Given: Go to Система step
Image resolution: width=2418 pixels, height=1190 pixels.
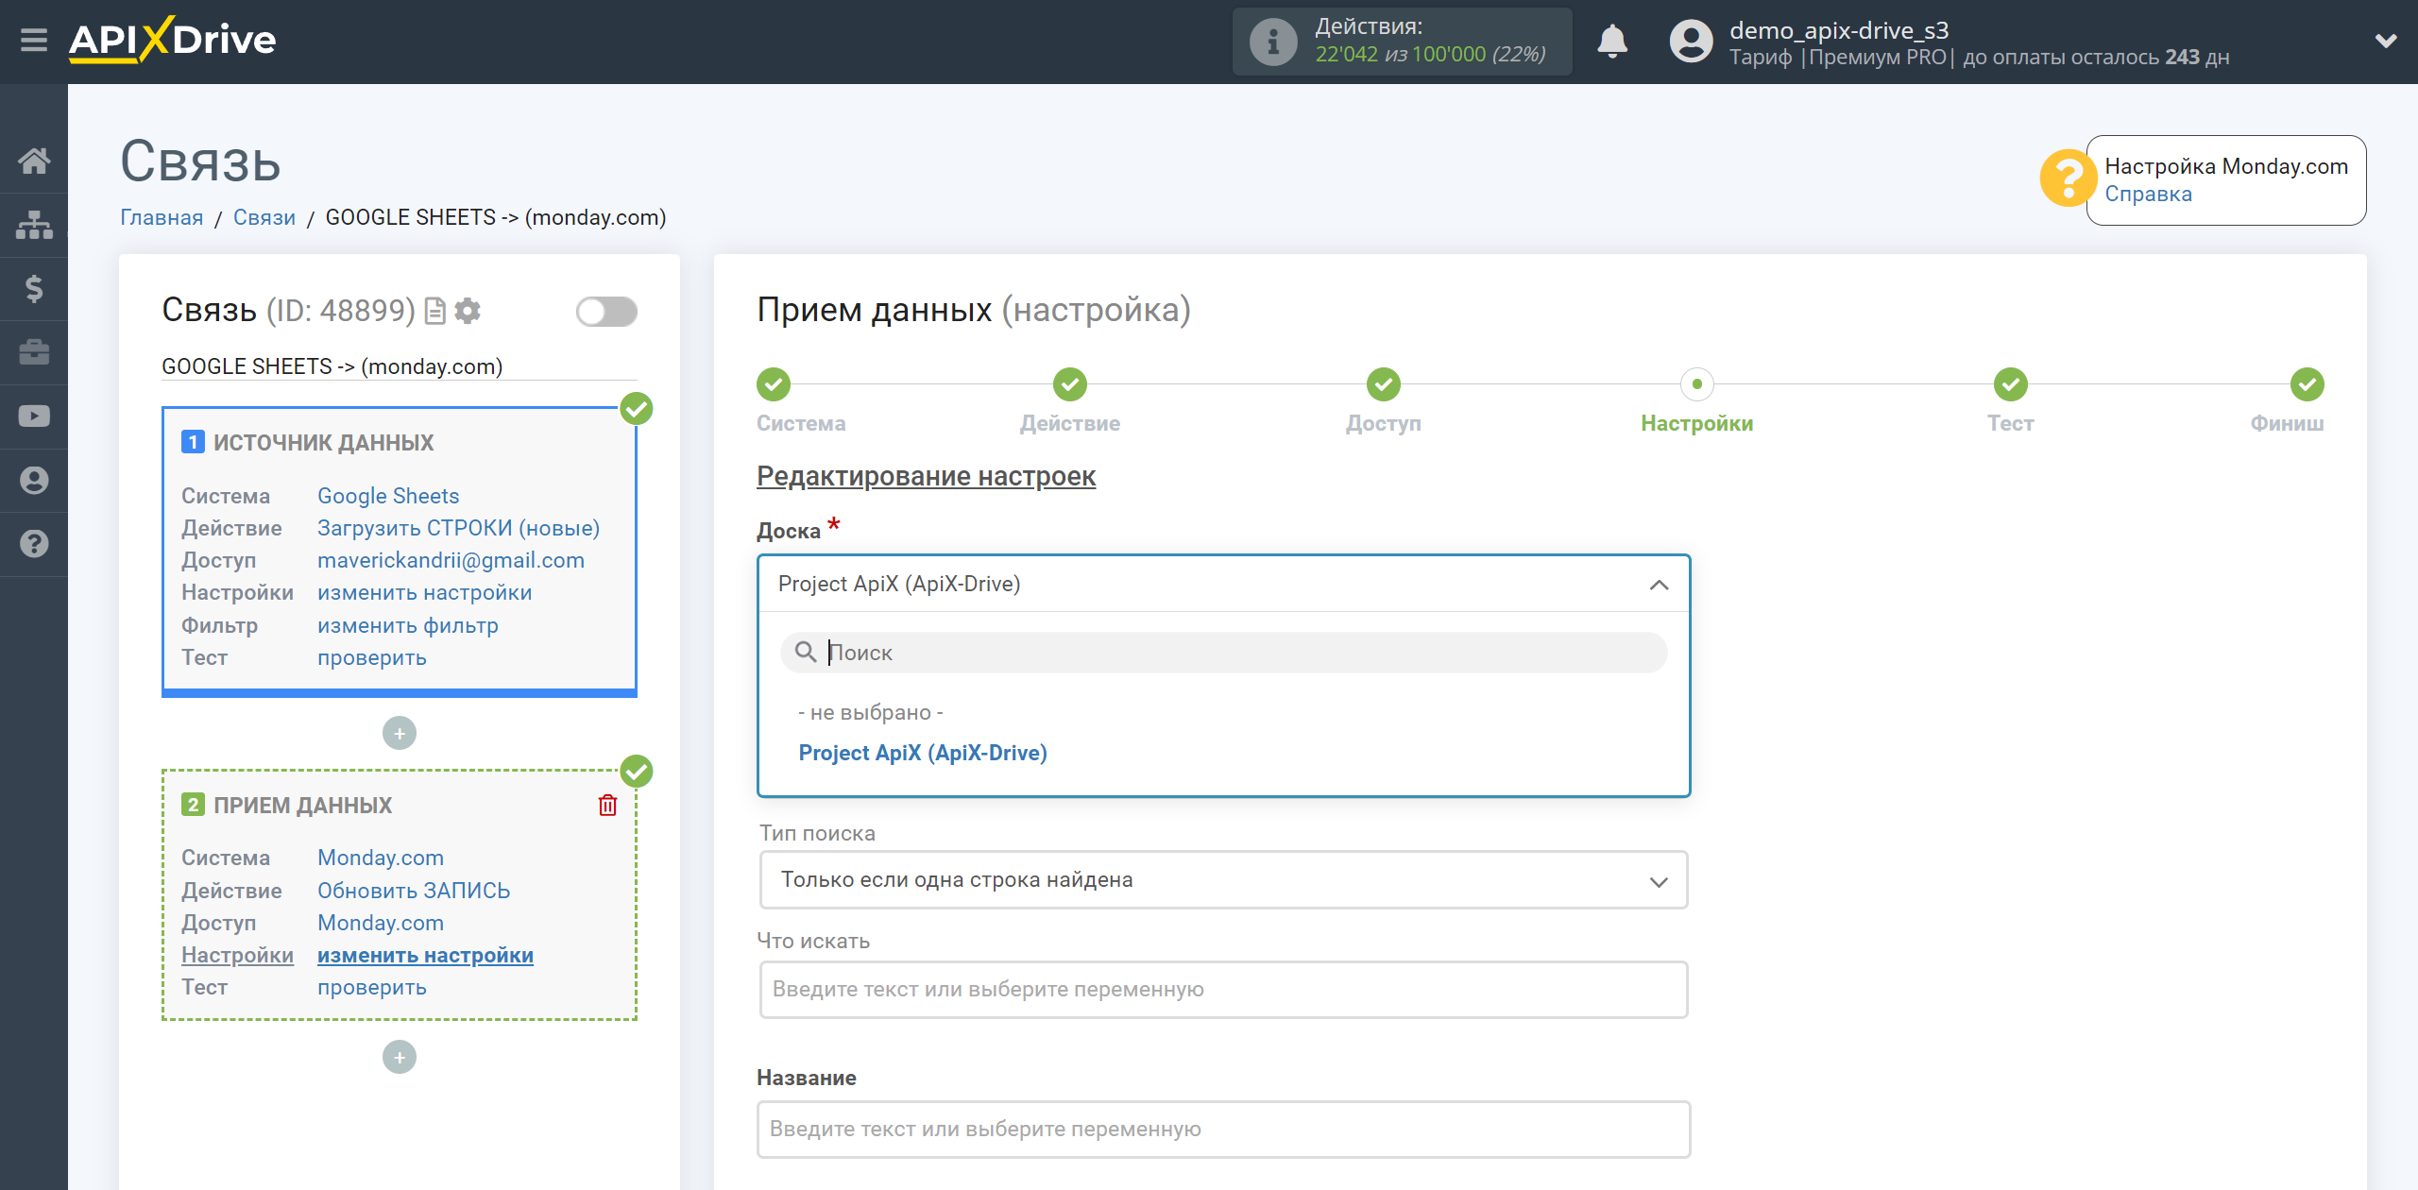Looking at the screenshot, I should click(774, 384).
